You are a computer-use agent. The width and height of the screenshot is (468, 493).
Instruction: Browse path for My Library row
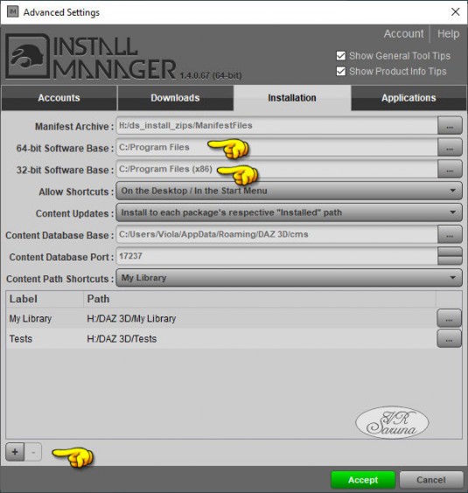(449, 318)
